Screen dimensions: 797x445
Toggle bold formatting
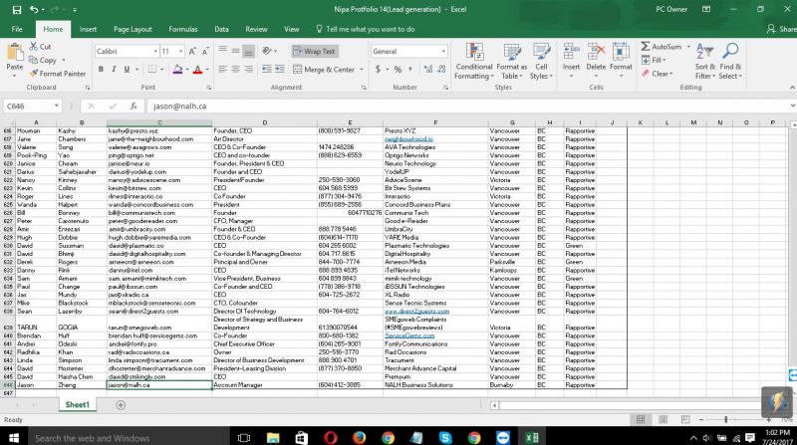point(101,69)
